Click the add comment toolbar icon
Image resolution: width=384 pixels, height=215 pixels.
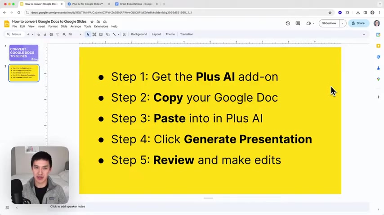coord(125,34)
